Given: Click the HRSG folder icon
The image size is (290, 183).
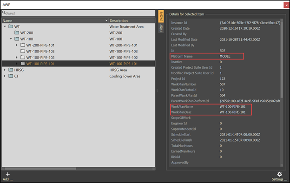Looking at the screenshot, I should coord(11,70).
